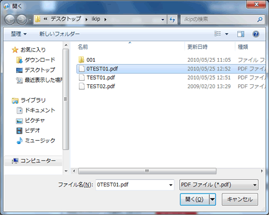
Task: Click the back navigation arrow
Action: [x=10, y=19]
